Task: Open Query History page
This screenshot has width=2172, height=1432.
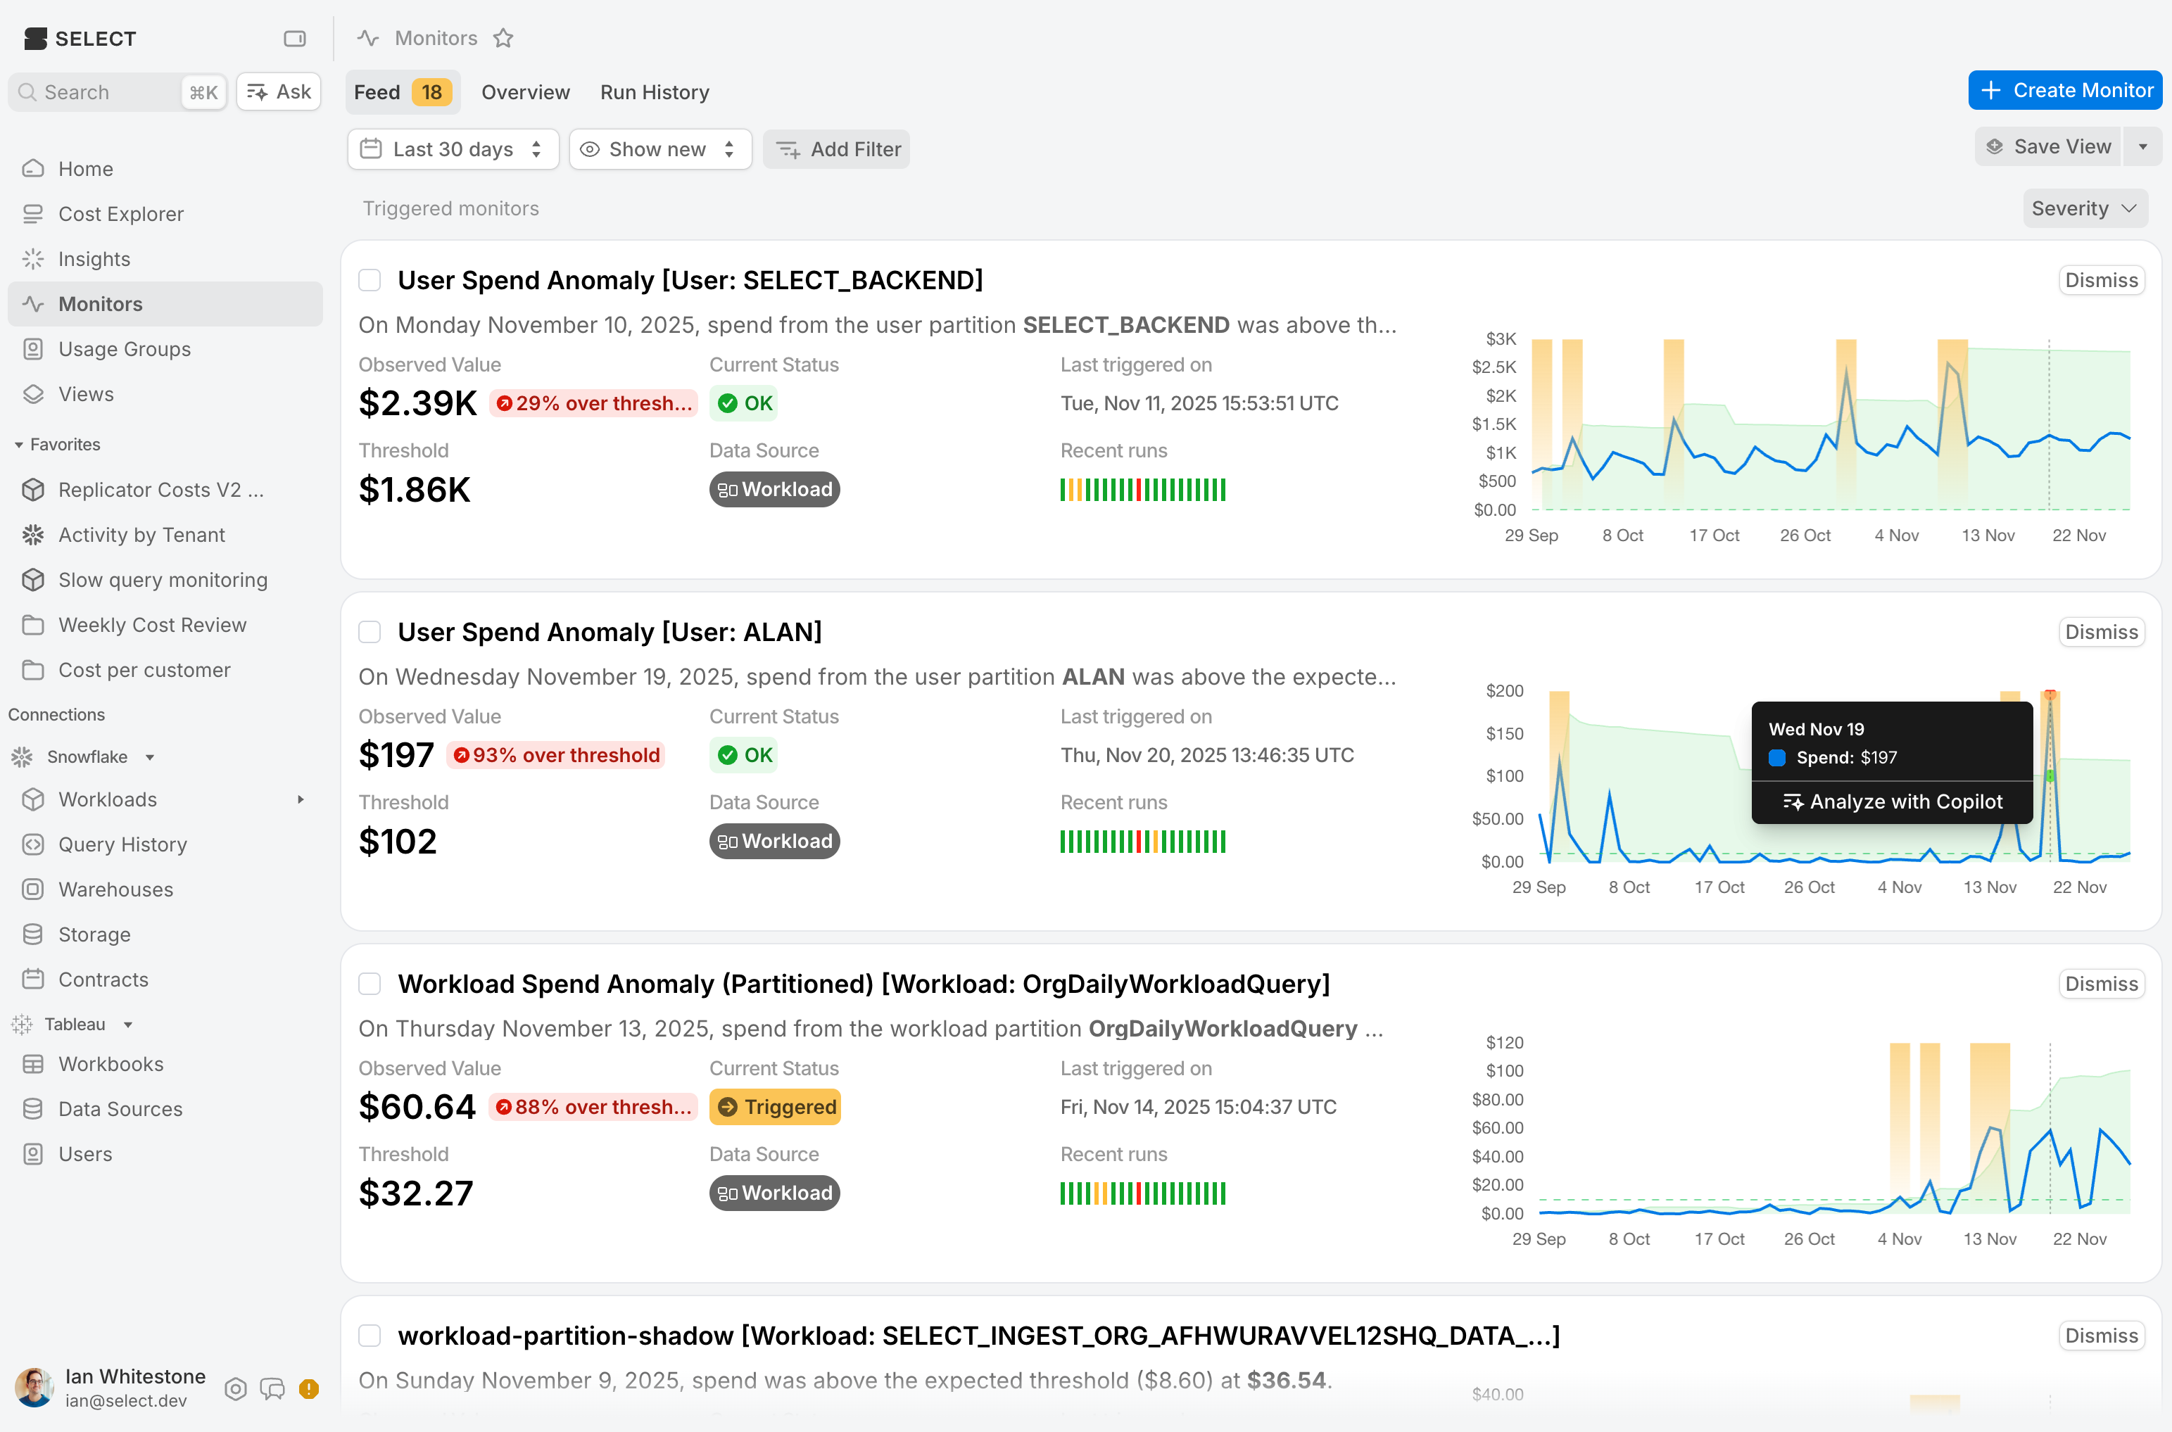Action: [x=165, y=844]
